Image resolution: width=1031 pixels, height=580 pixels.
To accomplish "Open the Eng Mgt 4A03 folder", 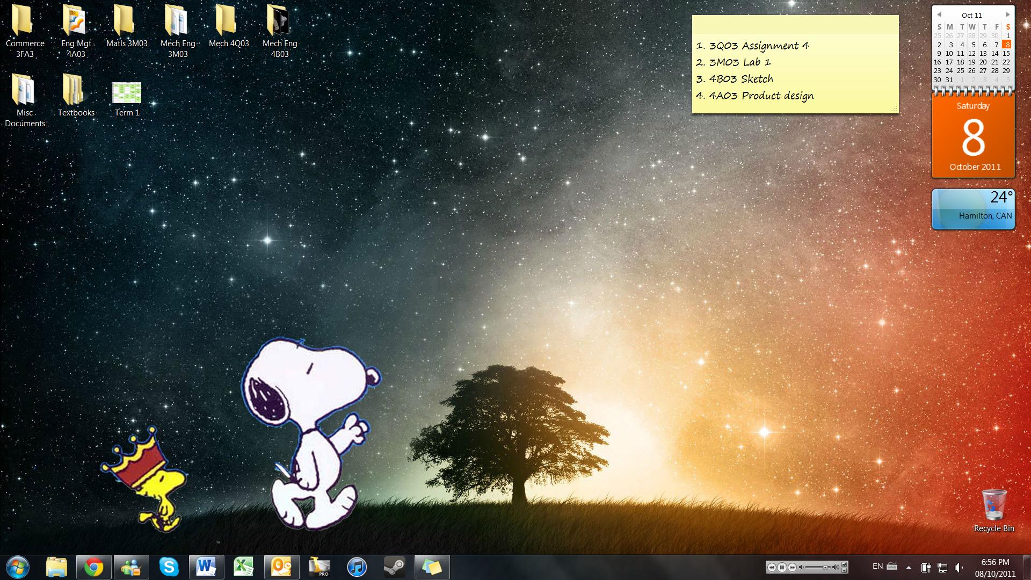I will [76, 31].
